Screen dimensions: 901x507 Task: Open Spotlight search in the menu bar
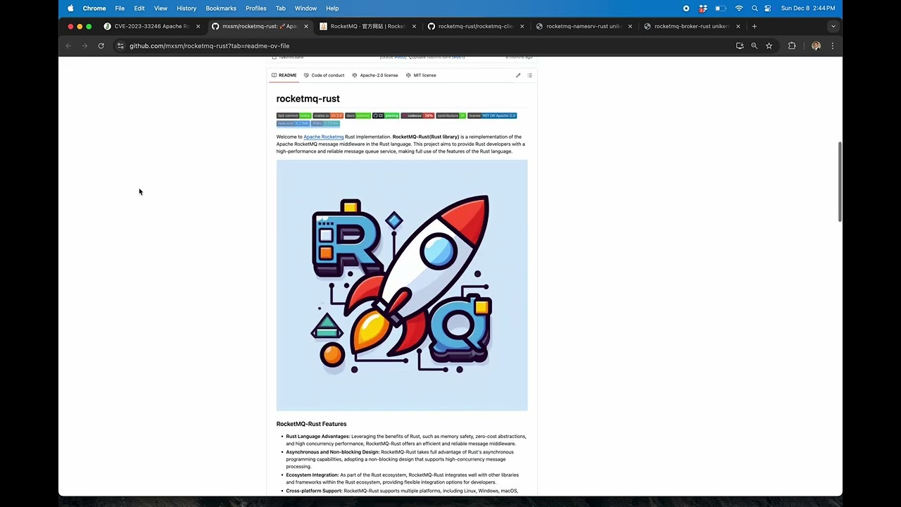point(755,8)
